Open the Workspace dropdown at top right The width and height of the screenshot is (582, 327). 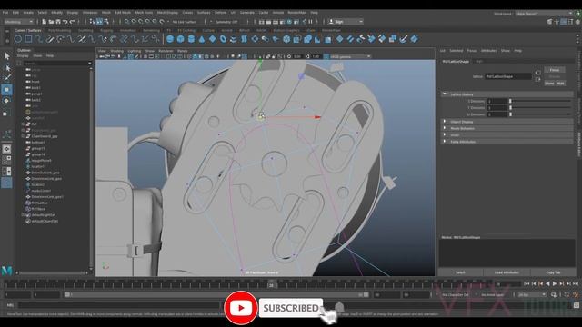point(544,14)
